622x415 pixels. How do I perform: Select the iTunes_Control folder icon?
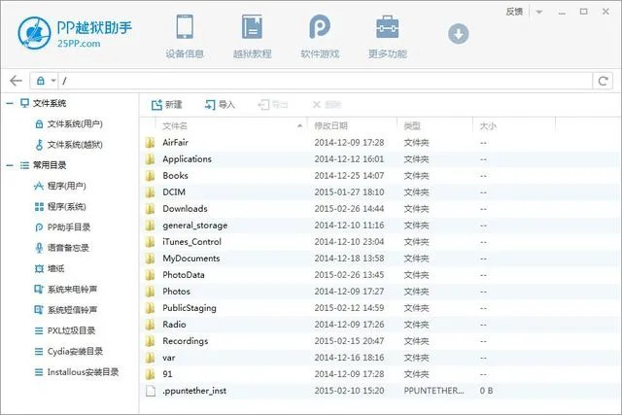click(x=150, y=242)
